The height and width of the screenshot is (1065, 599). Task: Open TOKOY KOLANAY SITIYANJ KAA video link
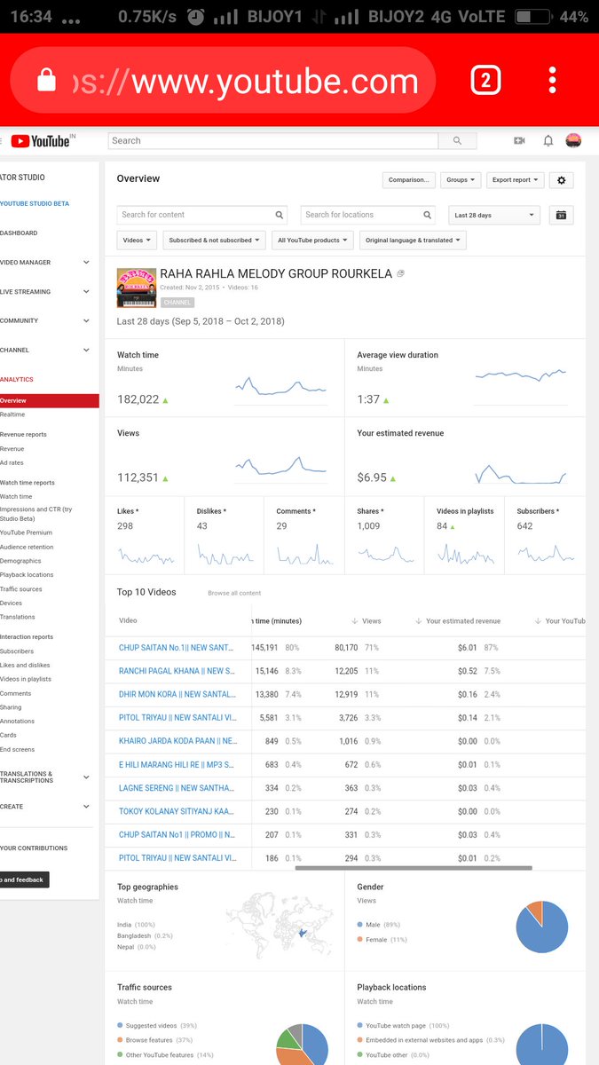[x=177, y=811]
